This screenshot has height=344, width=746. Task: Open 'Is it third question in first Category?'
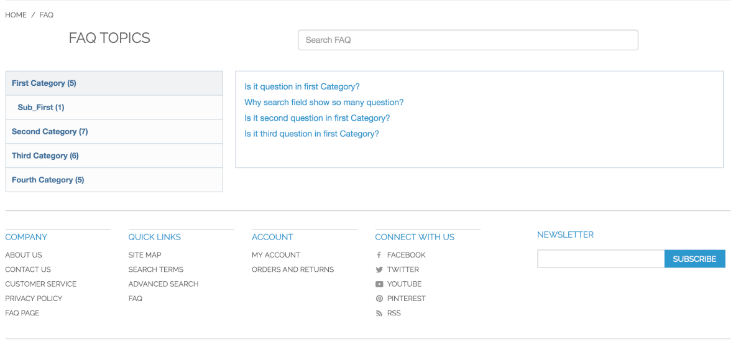(x=311, y=134)
